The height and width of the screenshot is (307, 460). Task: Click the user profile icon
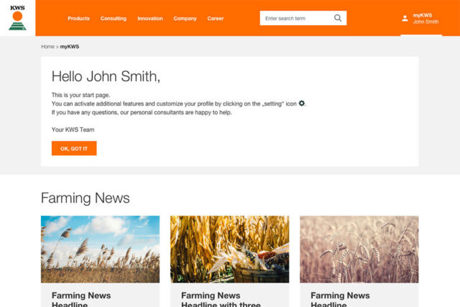pos(405,18)
